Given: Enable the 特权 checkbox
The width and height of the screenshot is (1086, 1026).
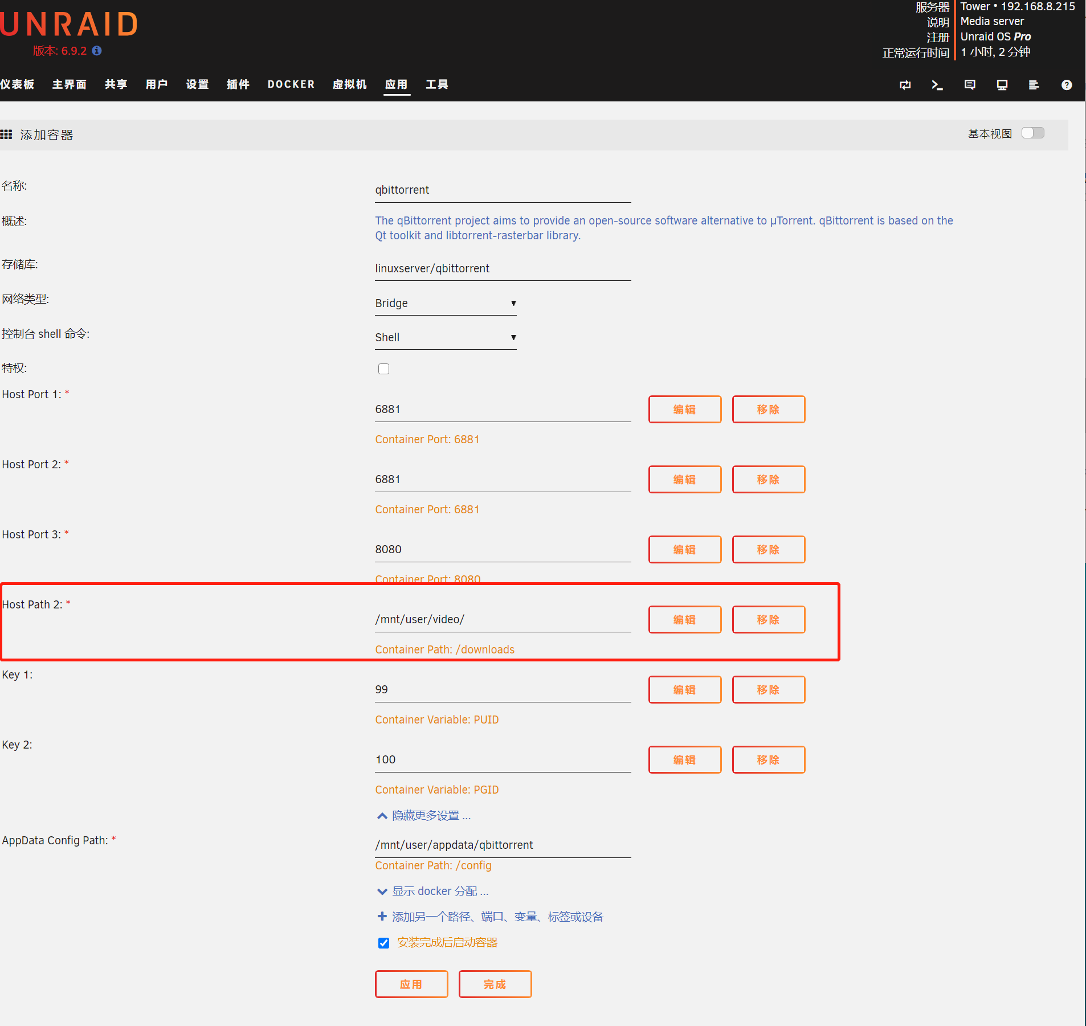Looking at the screenshot, I should tap(383, 369).
